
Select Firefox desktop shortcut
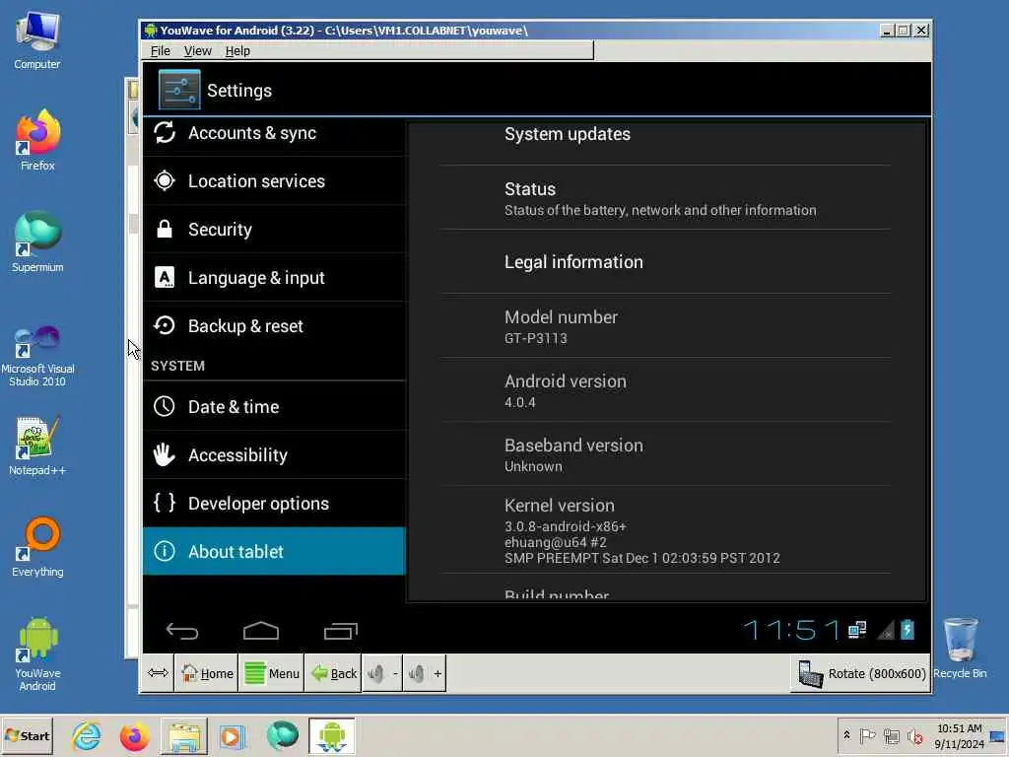coord(37,140)
